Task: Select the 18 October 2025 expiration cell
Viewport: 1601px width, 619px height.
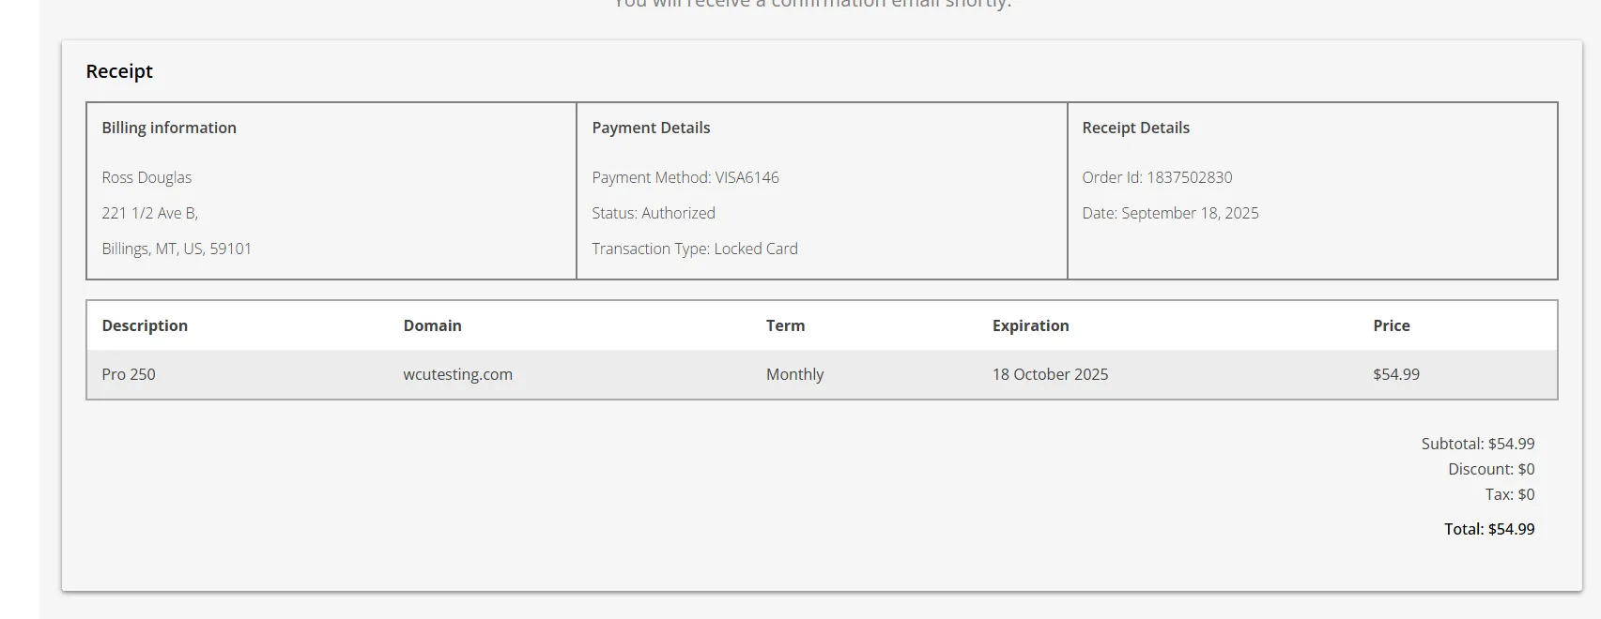Action: coord(1050,374)
